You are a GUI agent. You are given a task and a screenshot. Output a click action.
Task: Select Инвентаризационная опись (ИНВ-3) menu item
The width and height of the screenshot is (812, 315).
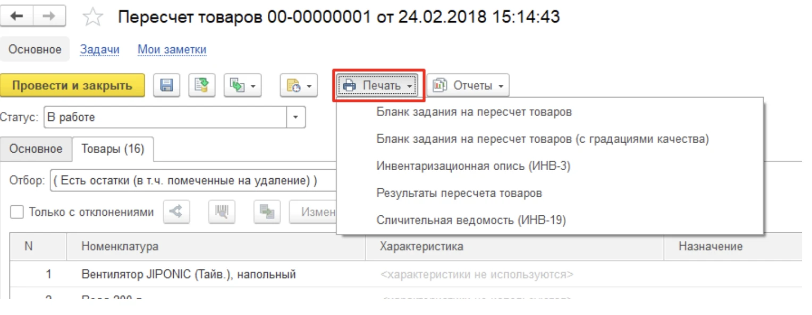(473, 166)
